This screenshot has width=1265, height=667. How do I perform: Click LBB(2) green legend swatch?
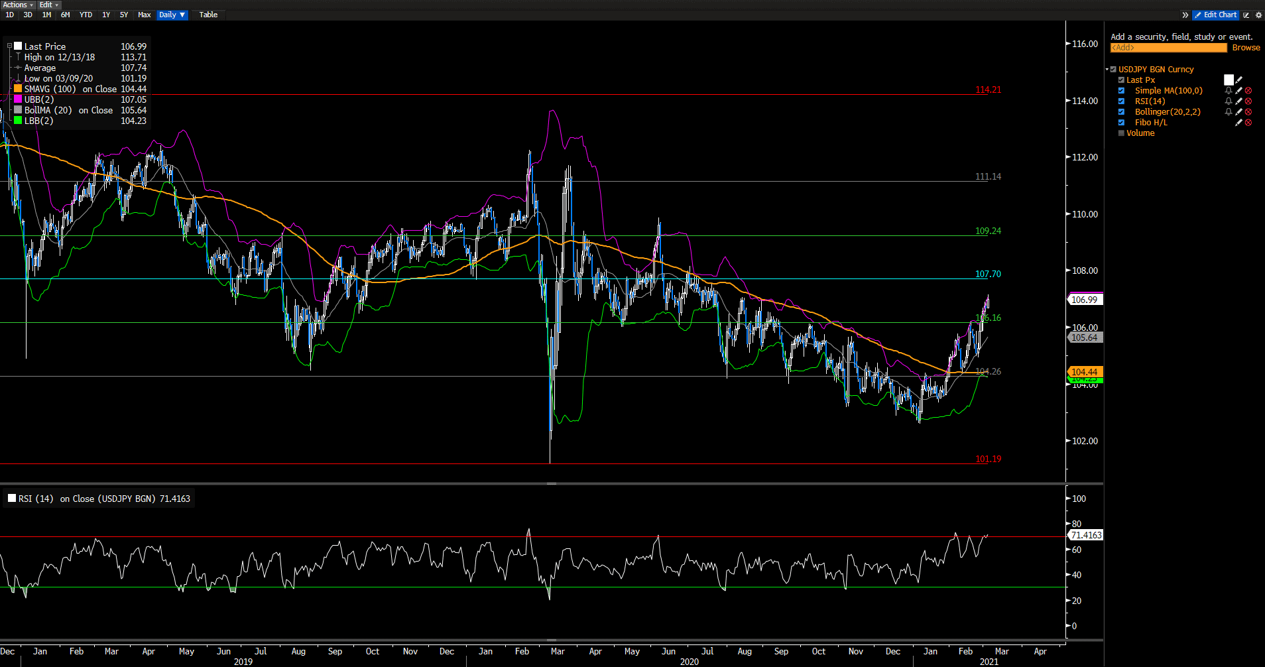pyautogui.click(x=18, y=120)
